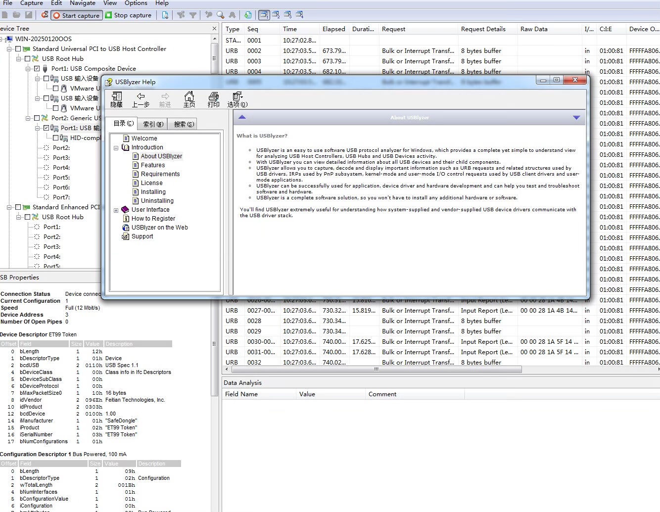660x512 pixels.
Task: Collapse Standard Universal PCI Host Controller node
Action: (x=9, y=49)
